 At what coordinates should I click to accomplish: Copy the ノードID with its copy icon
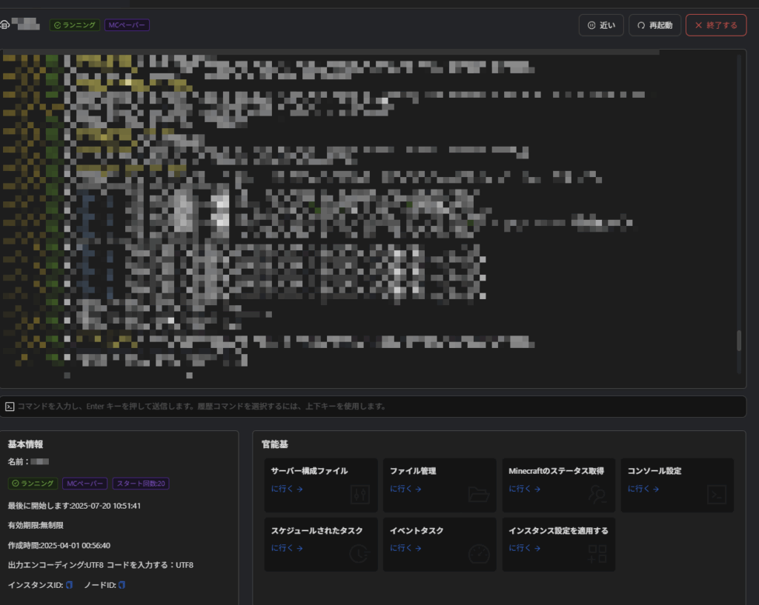(122, 585)
